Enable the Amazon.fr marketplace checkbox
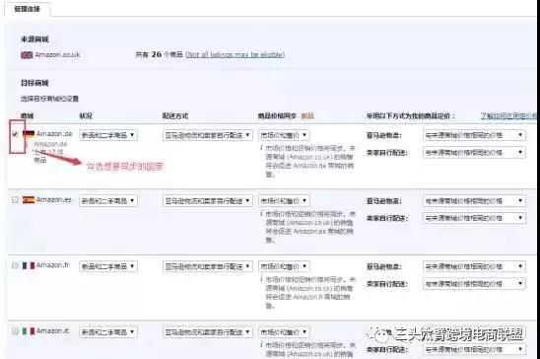 point(15,265)
